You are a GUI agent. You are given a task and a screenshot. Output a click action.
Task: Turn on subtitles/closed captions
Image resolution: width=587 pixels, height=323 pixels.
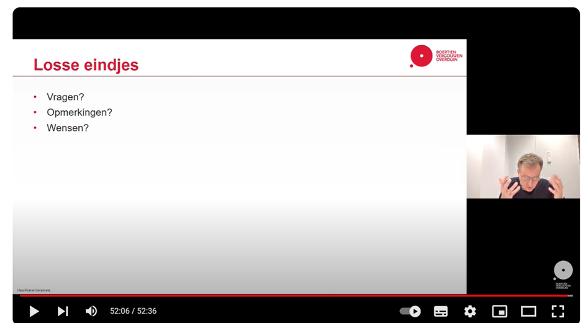(x=440, y=311)
